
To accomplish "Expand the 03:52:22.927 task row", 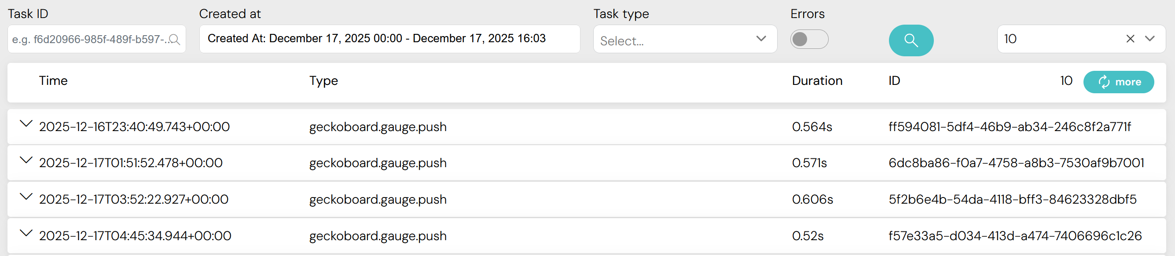I will pos(26,196).
